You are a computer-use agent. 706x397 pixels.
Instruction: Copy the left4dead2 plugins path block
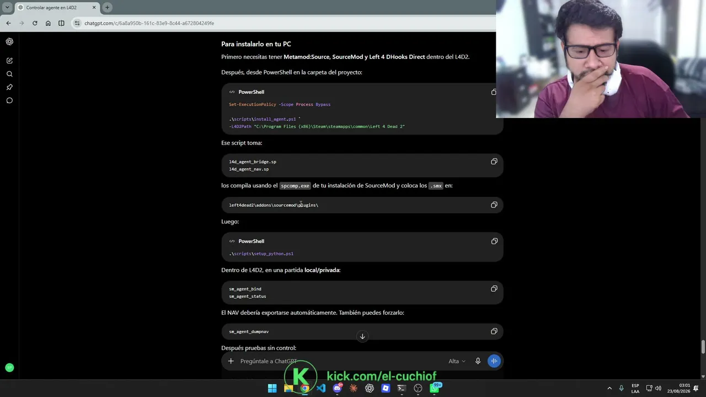click(x=494, y=205)
